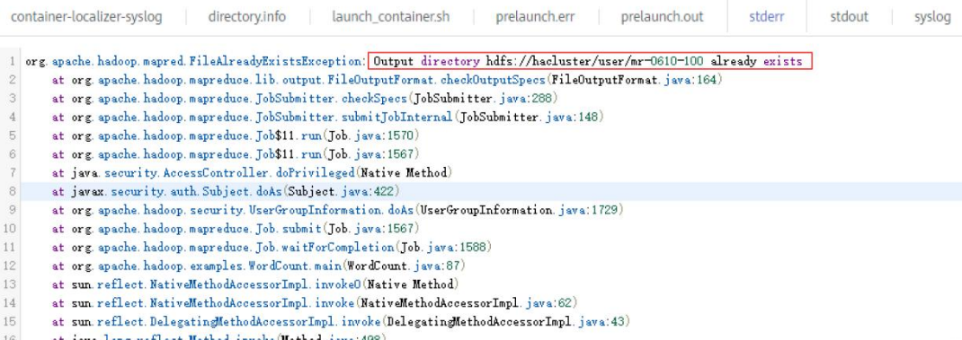Open the container-localizer-syslog tab
The width and height of the screenshot is (962, 340).
point(86,16)
